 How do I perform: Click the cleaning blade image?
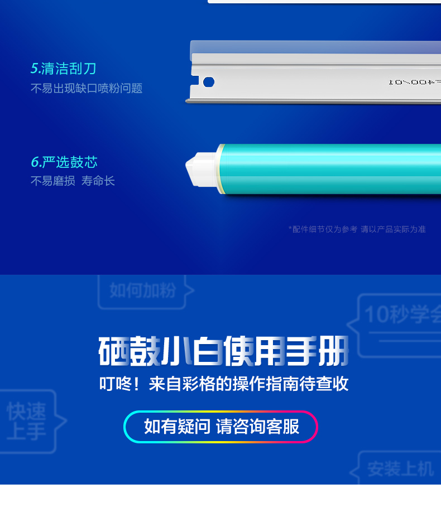point(313,72)
